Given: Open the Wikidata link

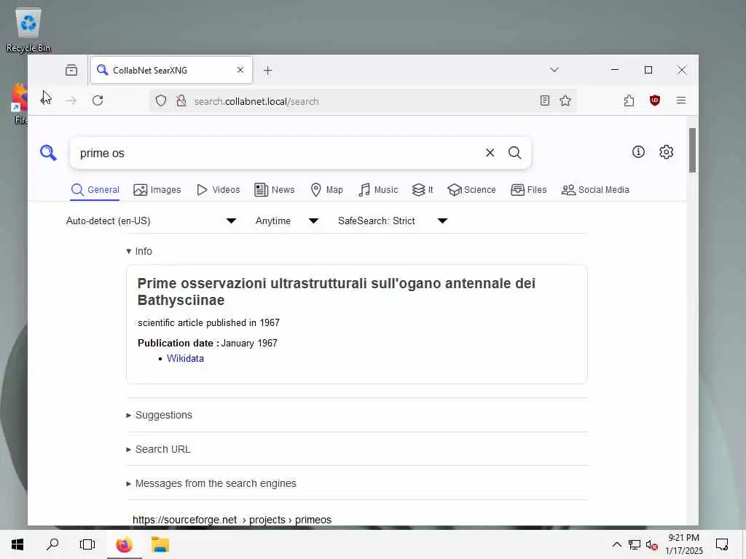Looking at the screenshot, I should tap(185, 358).
